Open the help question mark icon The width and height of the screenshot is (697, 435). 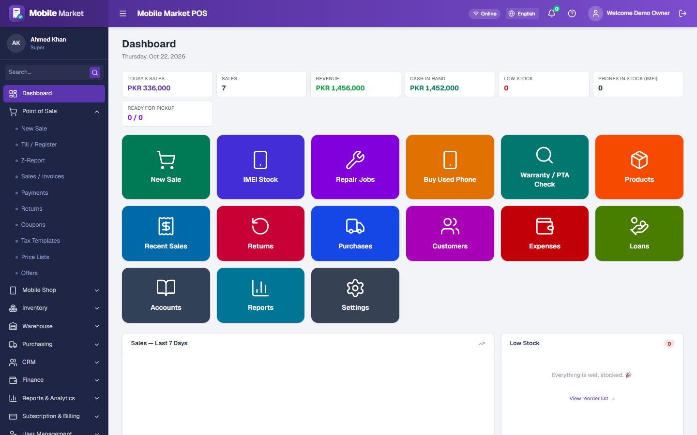click(x=572, y=14)
